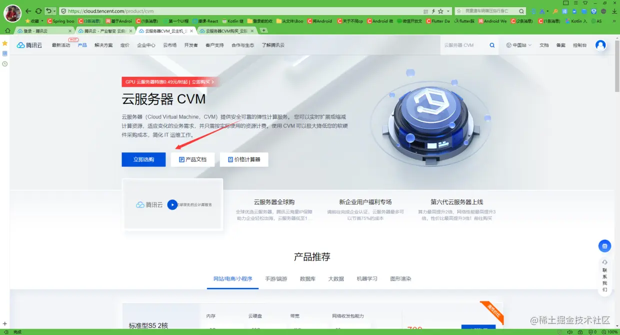Select the 机器学习 tab
Screen dimensions: 620x335
[x=367, y=279]
